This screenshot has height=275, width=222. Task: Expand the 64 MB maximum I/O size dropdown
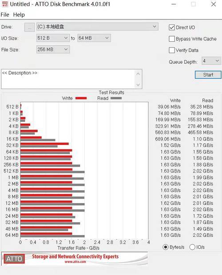coord(94,38)
